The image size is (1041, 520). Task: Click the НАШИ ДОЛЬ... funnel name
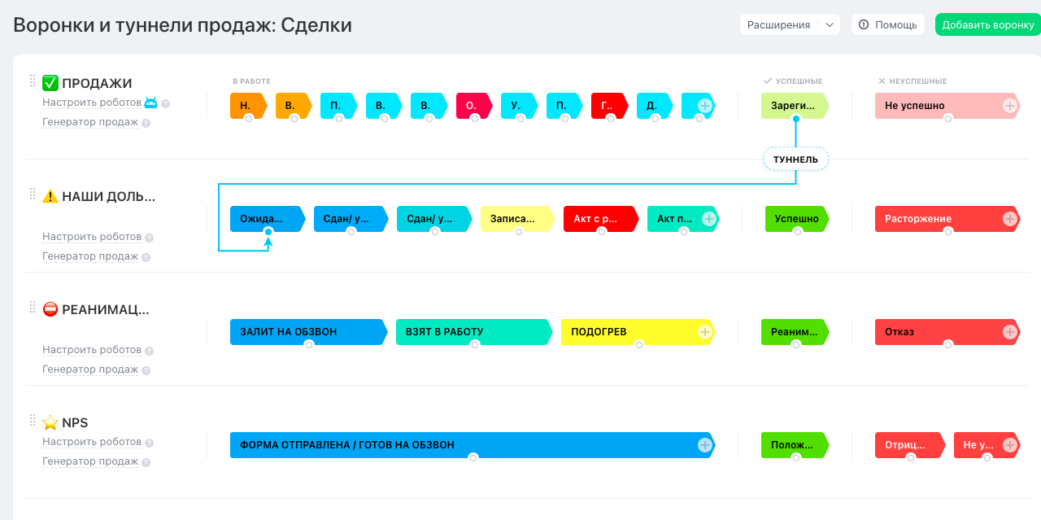(x=108, y=196)
